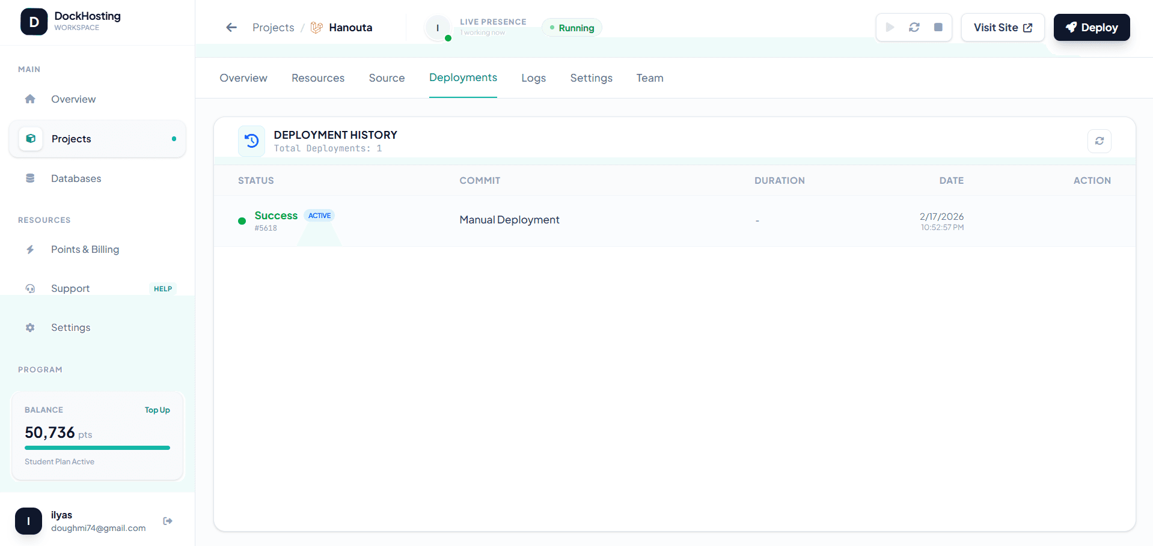Switch to the Logs tab

point(533,77)
